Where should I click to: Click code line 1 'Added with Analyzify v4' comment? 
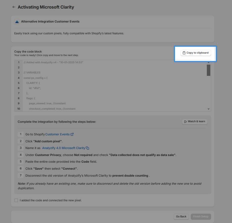pyautogui.click(x=53, y=62)
